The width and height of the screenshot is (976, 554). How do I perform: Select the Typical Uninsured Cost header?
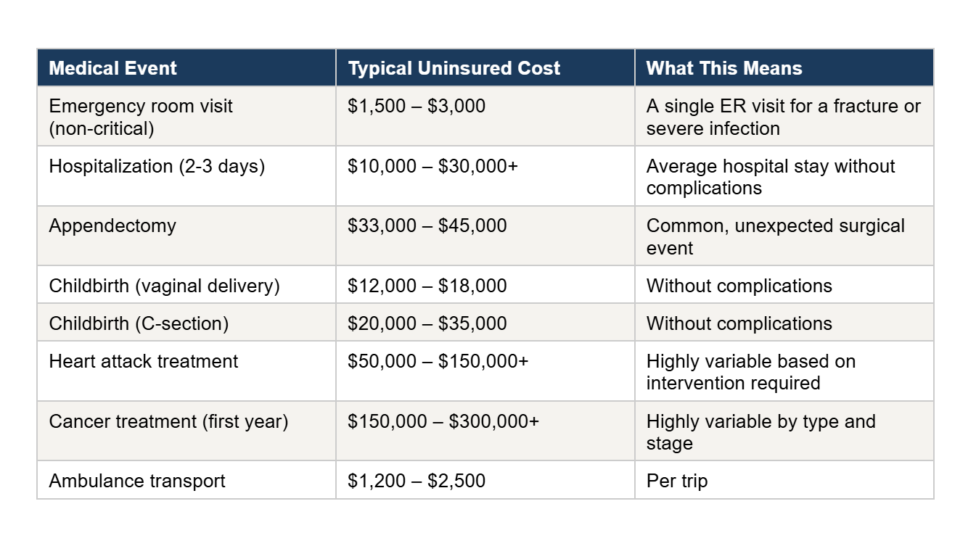pyautogui.click(x=485, y=68)
